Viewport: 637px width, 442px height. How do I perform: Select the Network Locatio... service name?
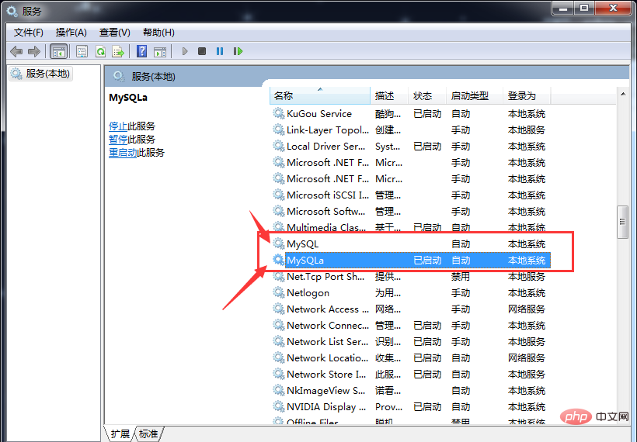(328, 357)
